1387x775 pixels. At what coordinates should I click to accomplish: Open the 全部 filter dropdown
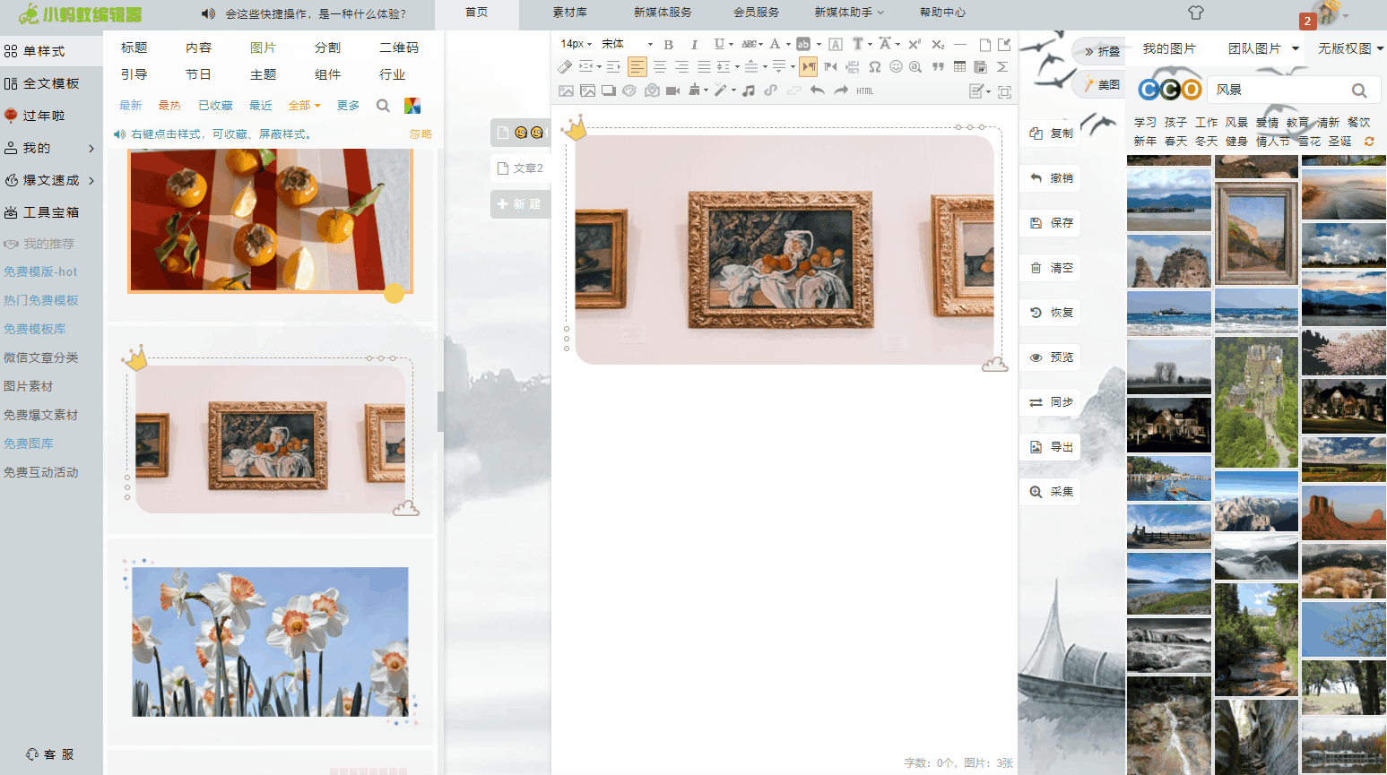(304, 106)
